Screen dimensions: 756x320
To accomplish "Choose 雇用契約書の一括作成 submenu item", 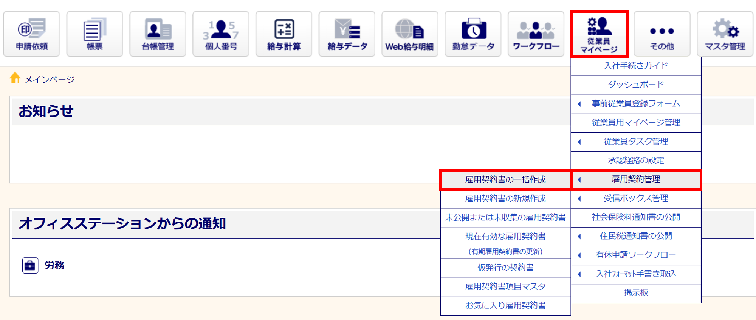I will [x=505, y=180].
